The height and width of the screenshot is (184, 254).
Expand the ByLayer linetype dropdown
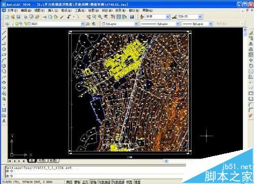178,24
